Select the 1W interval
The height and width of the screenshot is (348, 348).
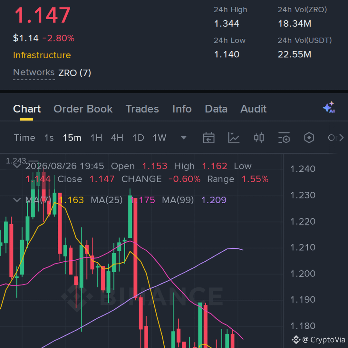[x=159, y=138]
